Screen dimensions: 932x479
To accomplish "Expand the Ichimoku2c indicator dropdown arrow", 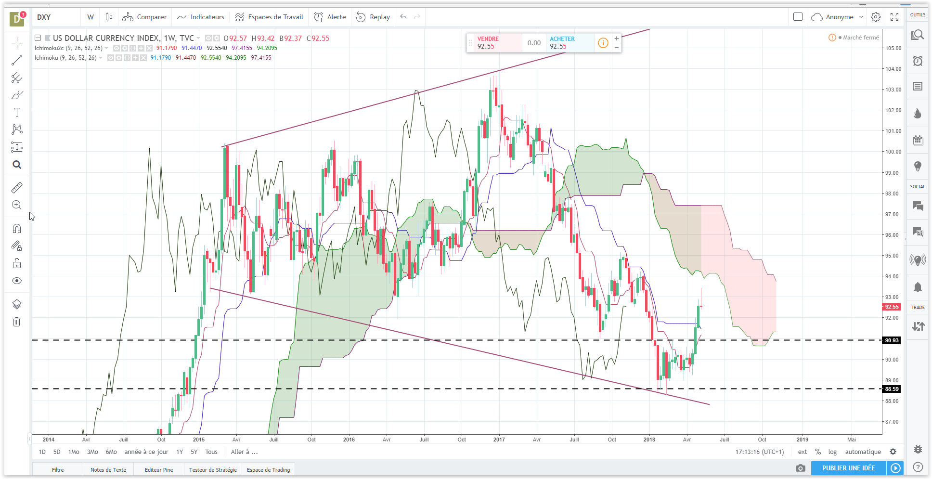I will [106, 48].
